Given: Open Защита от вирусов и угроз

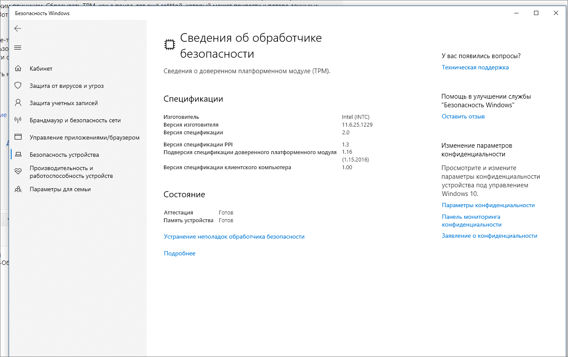Looking at the screenshot, I should (x=67, y=86).
